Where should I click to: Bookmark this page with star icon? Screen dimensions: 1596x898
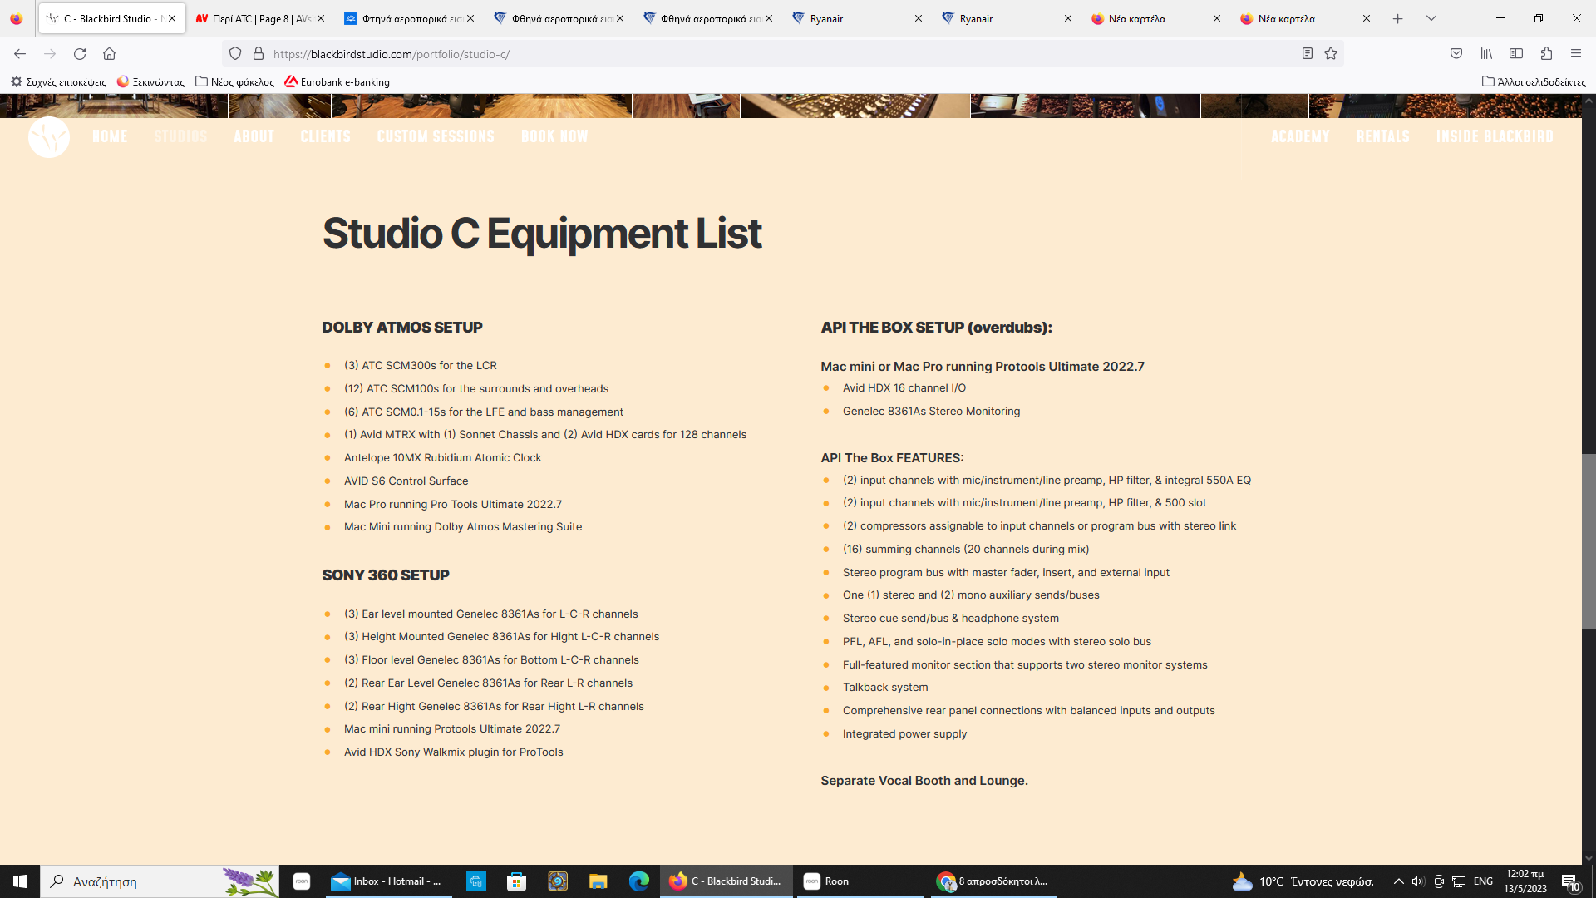(x=1331, y=54)
